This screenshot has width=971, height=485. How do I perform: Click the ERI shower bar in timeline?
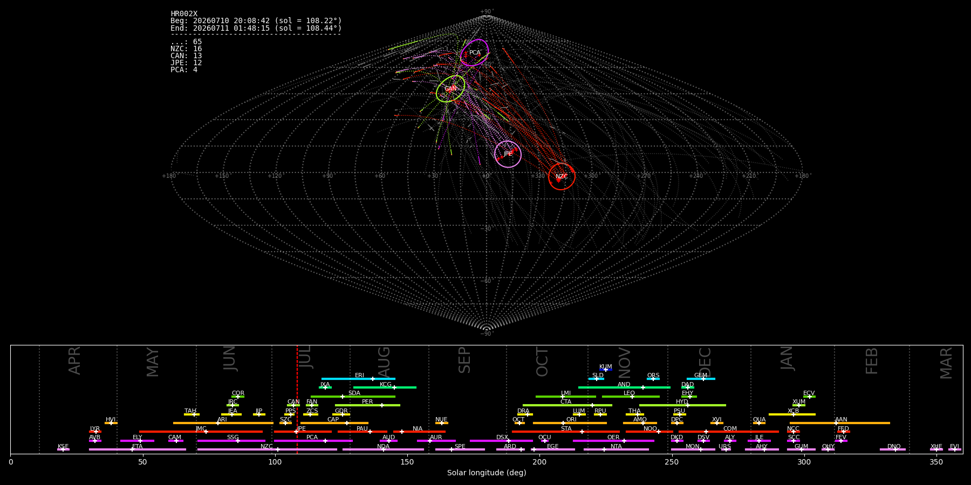tap(358, 379)
